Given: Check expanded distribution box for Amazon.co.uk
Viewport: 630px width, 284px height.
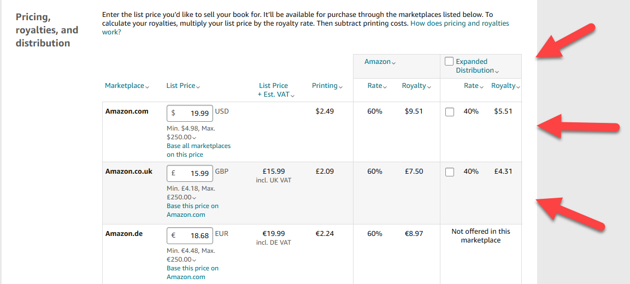Looking at the screenshot, I should tap(450, 172).
